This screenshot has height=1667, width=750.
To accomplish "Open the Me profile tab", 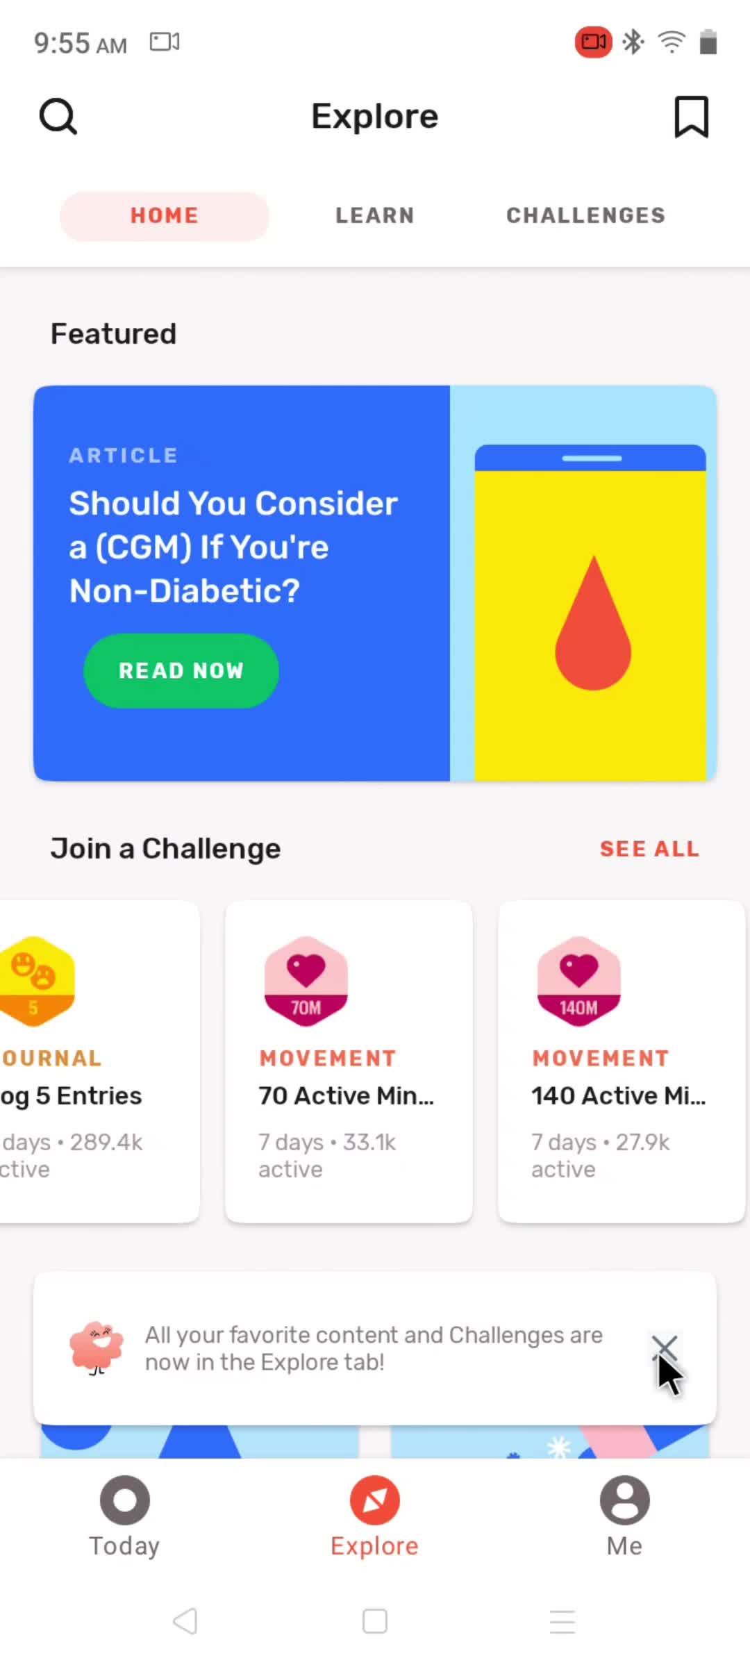I will pos(624,1516).
